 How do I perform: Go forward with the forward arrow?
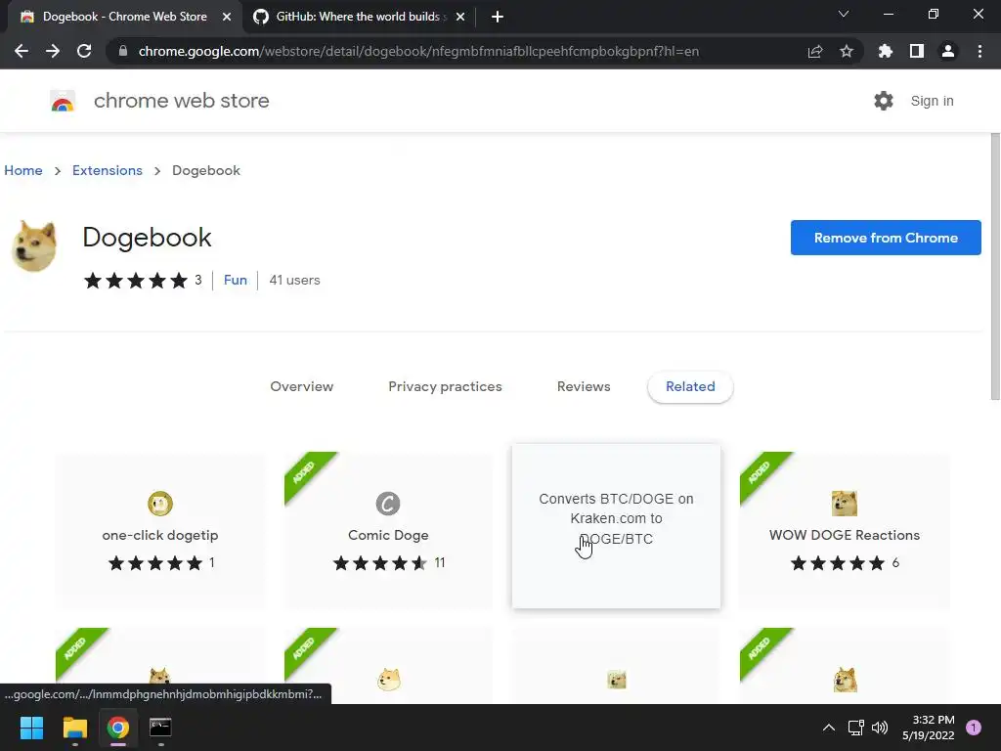[53, 51]
